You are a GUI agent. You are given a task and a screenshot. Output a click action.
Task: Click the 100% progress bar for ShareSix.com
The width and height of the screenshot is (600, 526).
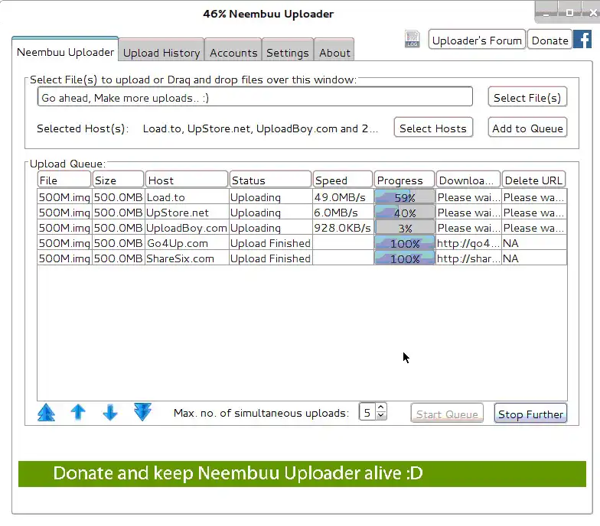[404, 258]
